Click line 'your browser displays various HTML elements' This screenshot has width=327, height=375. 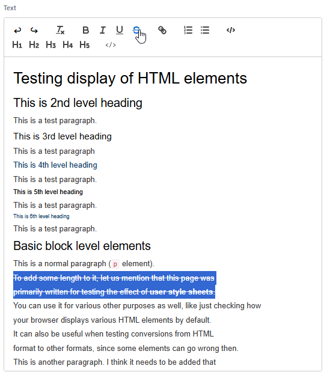(112, 320)
